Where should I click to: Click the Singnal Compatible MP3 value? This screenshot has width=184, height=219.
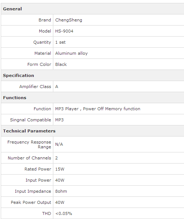click(x=59, y=120)
